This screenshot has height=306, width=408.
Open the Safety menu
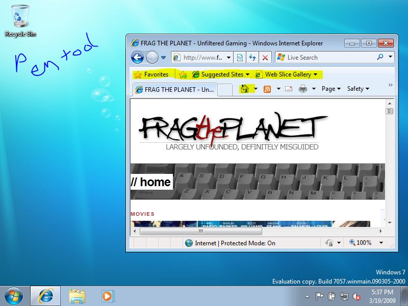(358, 89)
